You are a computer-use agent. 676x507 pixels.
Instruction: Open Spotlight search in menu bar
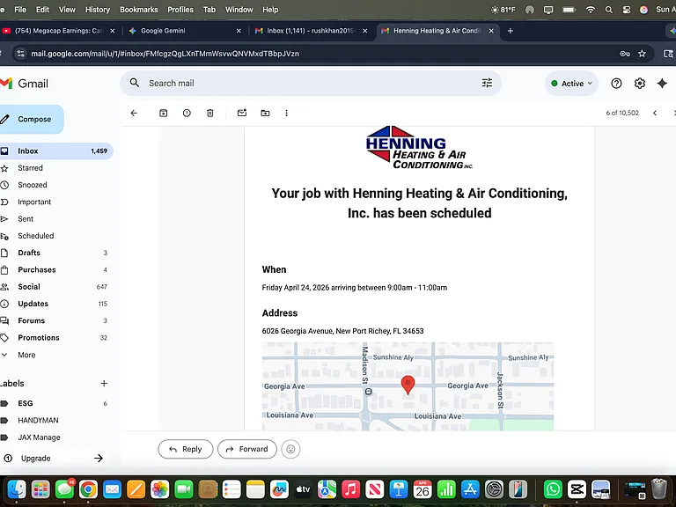(x=609, y=10)
